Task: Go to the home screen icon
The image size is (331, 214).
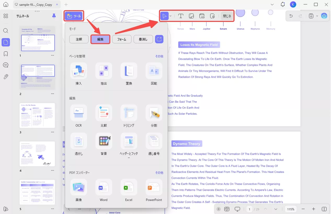Action: pyautogui.click(x=6, y=4)
